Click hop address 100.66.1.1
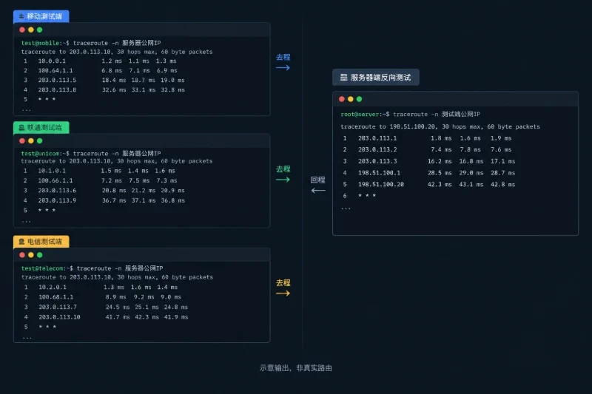Viewport: 592px width, 394px height. tap(55, 180)
